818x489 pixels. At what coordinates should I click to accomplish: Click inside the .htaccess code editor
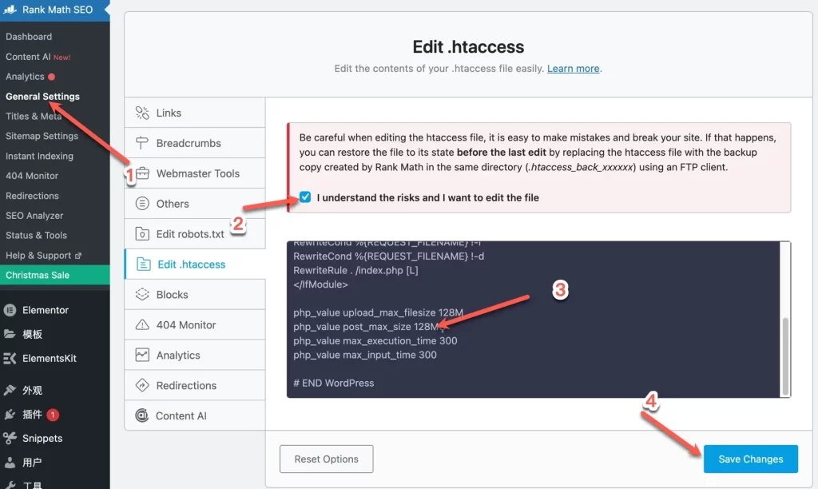[x=533, y=320]
